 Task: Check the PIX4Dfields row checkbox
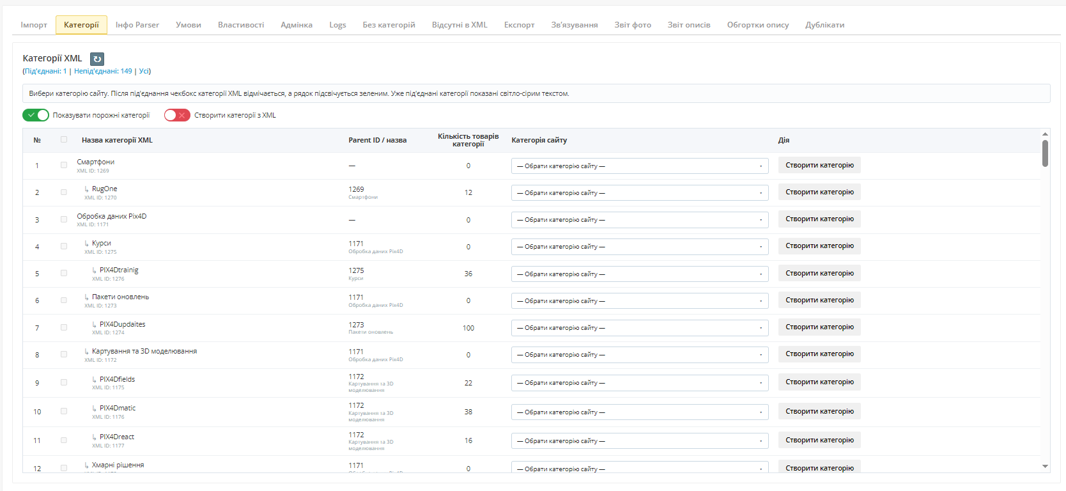64,382
